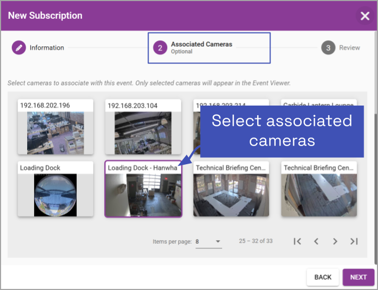Viewport: 378px width, 290px height.
Task: Select the first Technical Briefing Center camera
Action: pyautogui.click(x=231, y=189)
